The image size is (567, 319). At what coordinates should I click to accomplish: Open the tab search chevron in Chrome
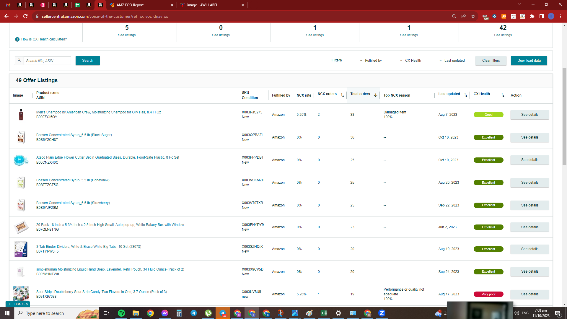pyautogui.click(x=519, y=4)
